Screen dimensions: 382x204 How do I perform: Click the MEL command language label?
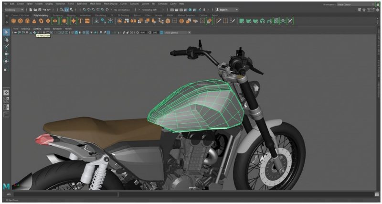(x=9, y=194)
